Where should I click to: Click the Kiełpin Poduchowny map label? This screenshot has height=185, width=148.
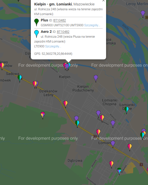pos(83,89)
